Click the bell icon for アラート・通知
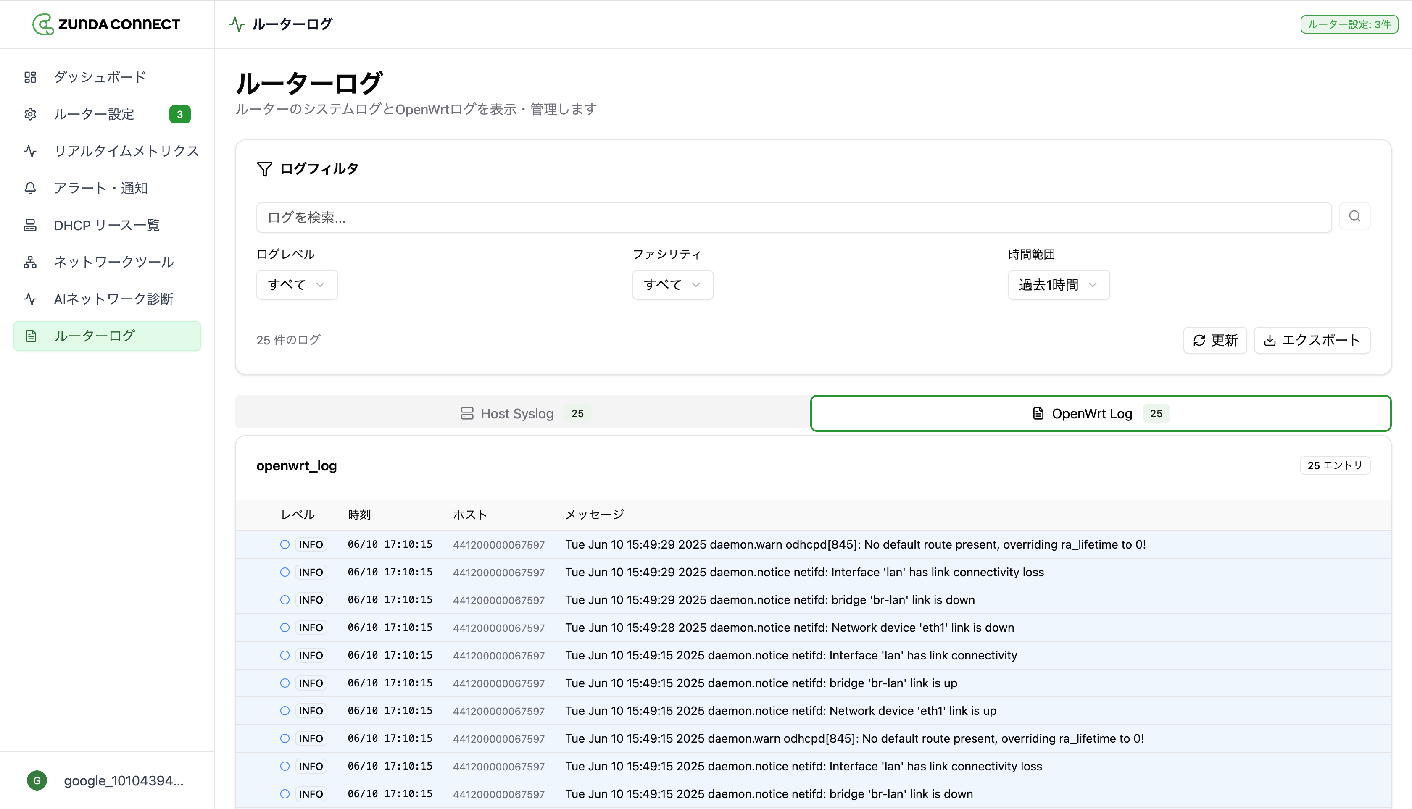This screenshot has height=809, width=1412. click(x=31, y=188)
